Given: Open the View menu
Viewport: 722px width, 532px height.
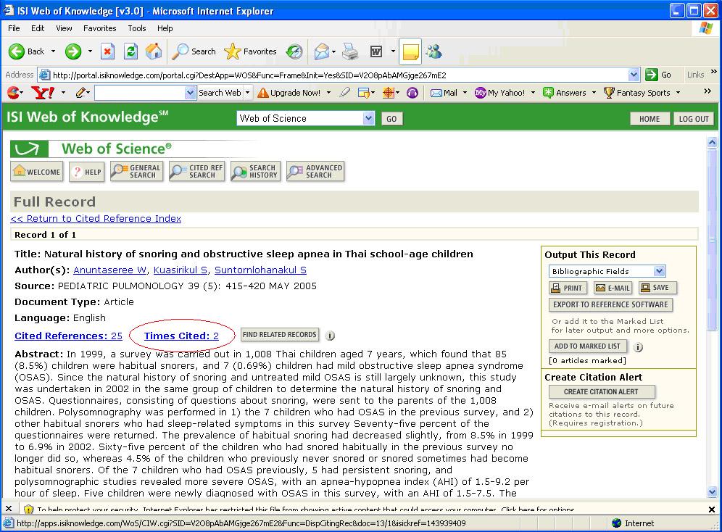Looking at the screenshot, I should (64, 28).
